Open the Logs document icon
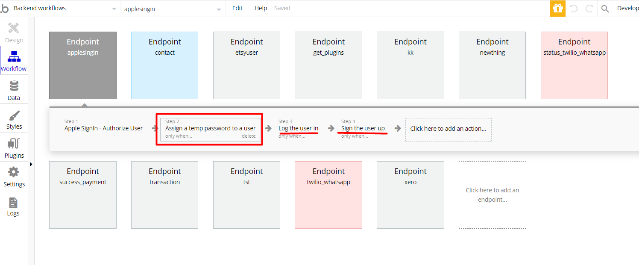Image resolution: width=639 pixels, height=265 pixels. click(x=14, y=202)
